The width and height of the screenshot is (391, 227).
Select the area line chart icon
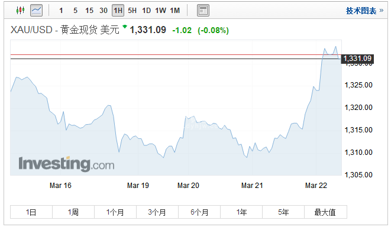[x=37, y=11]
